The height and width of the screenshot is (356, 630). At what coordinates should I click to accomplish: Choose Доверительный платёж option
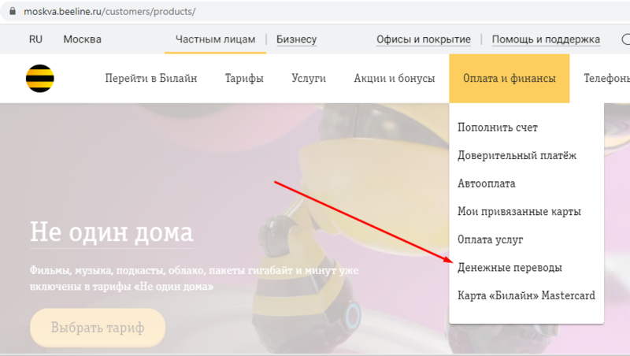pos(517,155)
